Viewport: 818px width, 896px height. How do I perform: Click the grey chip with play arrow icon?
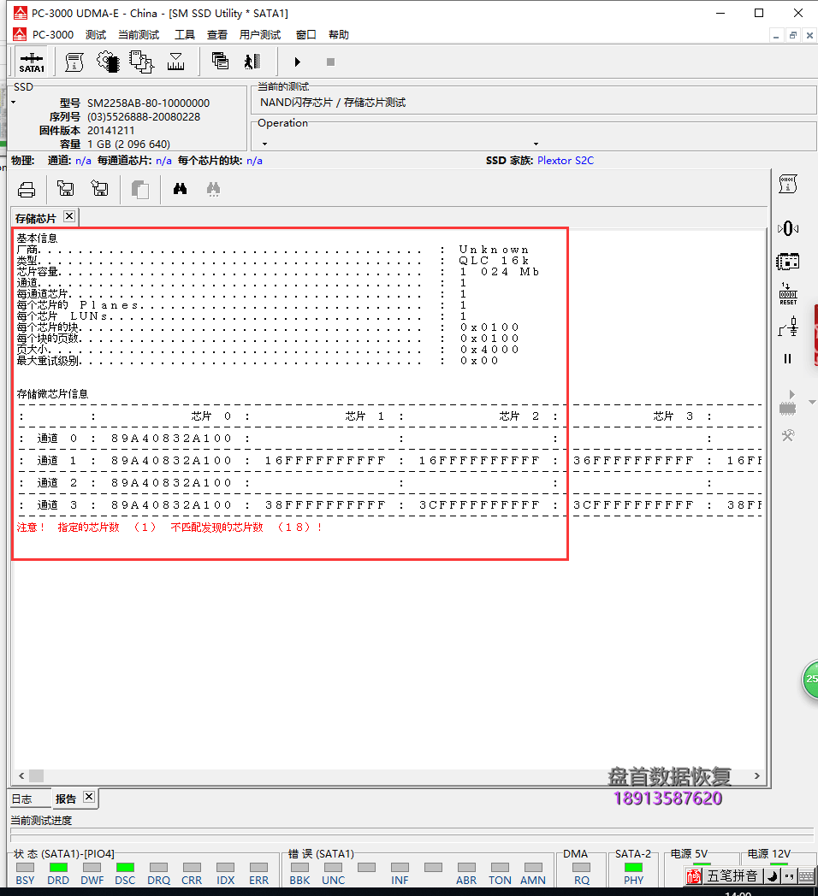[788, 403]
